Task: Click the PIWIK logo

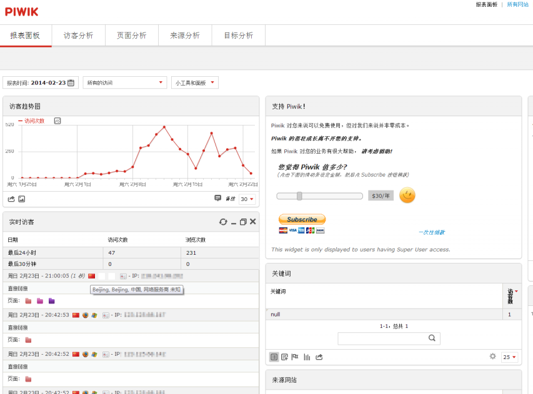Action: [21, 12]
